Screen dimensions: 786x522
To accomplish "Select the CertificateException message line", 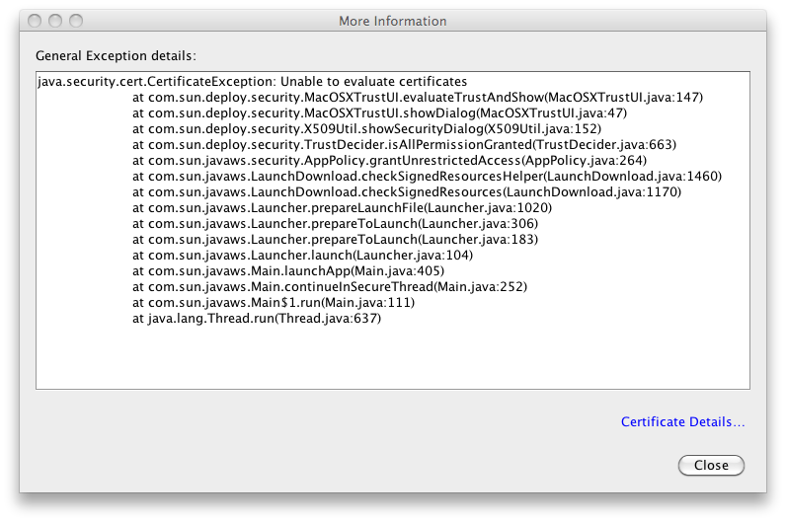I will click(252, 82).
